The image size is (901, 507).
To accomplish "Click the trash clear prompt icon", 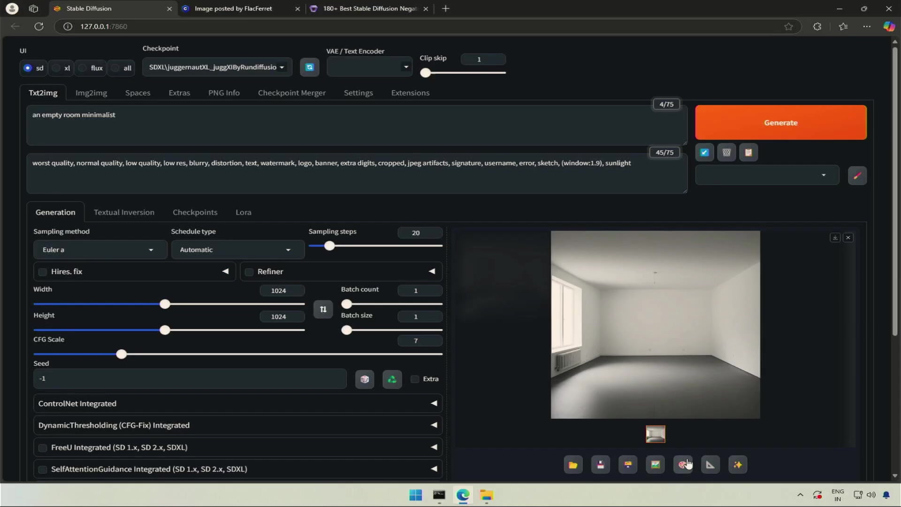I will click(726, 153).
